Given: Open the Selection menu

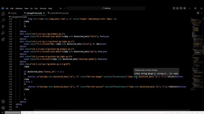Looking at the screenshot, I should tap(19, 9).
